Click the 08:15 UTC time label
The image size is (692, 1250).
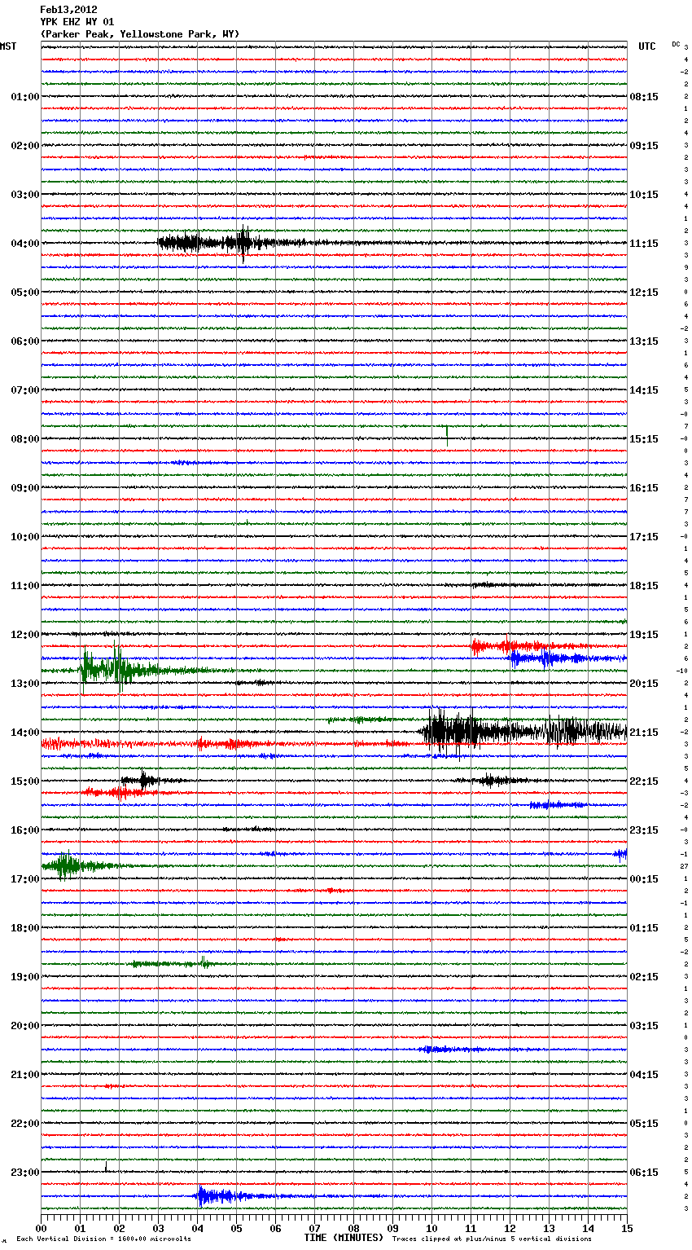tap(644, 97)
